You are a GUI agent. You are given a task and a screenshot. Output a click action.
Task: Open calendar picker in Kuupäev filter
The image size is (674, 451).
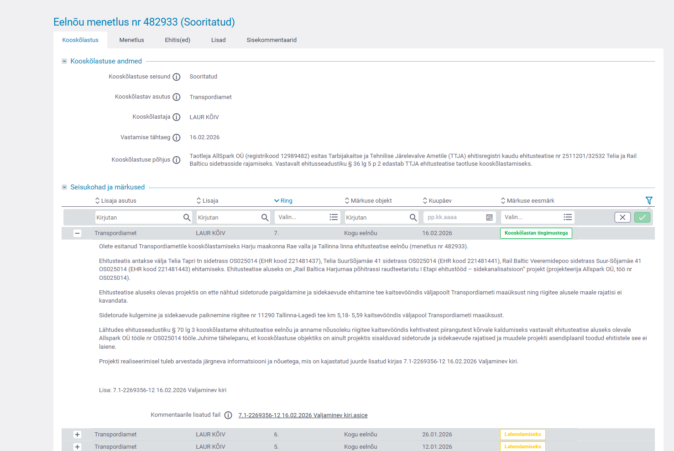489,218
